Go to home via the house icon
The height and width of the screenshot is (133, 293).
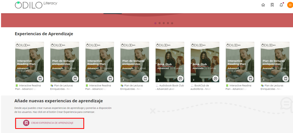point(263,5)
